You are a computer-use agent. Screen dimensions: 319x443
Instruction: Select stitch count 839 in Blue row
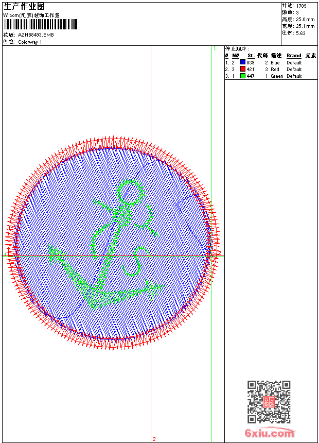[251, 62]
